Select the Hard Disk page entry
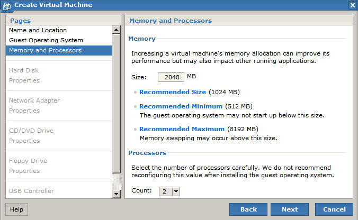Screen dimensions: 358x220 point(24,70)
